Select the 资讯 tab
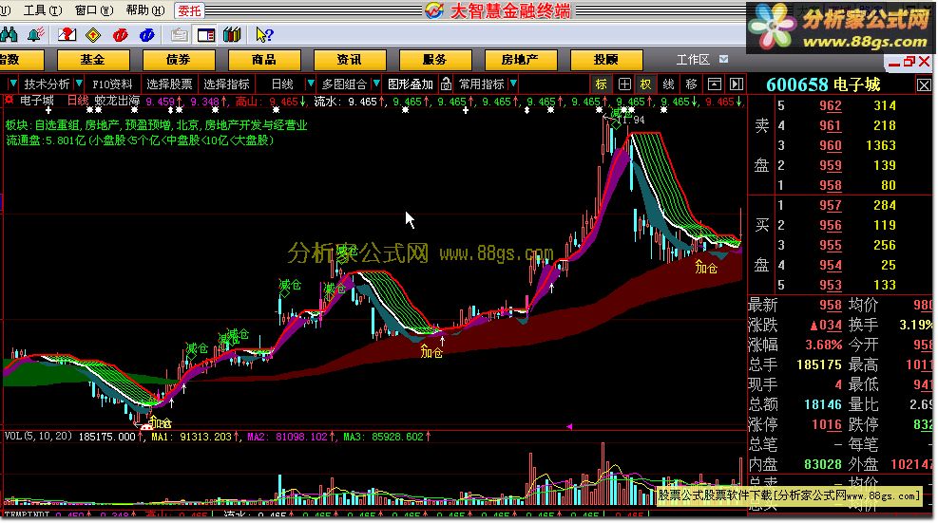Screen dimensions: 938x523 350,60
